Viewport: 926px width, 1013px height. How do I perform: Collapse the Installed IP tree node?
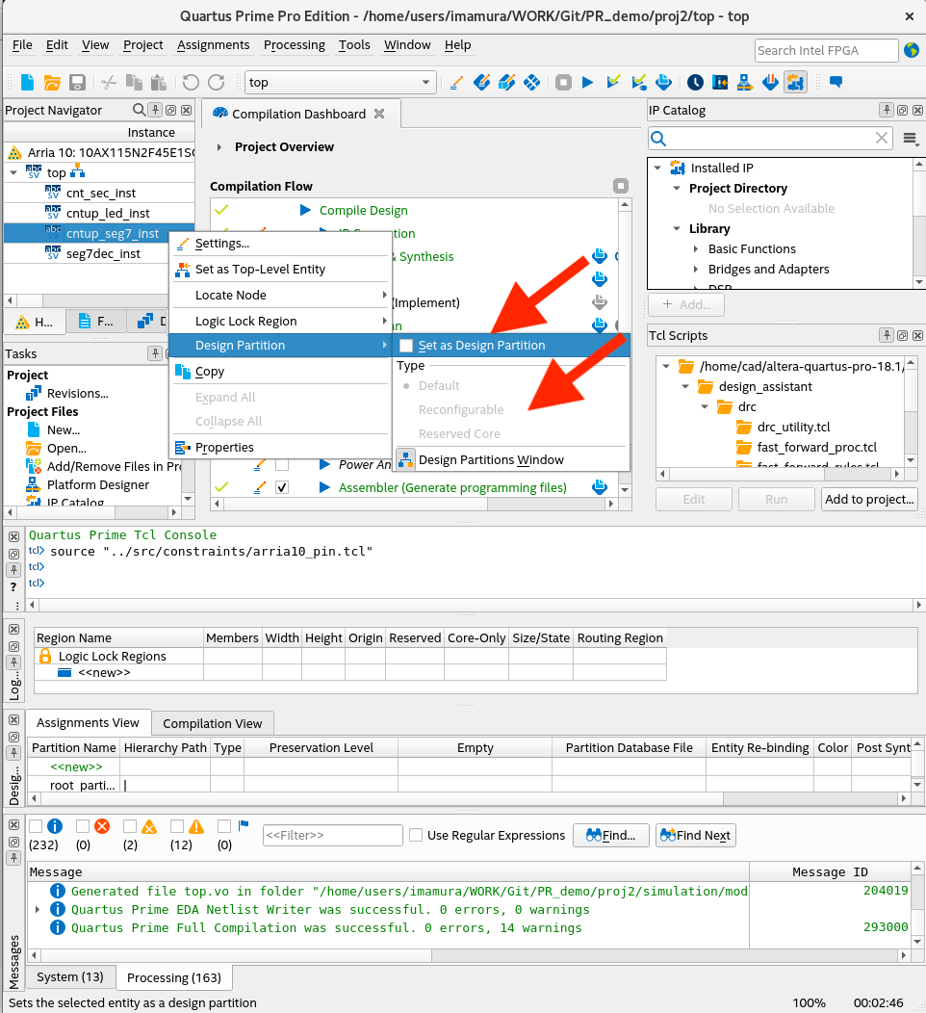[x=657, y=168]
